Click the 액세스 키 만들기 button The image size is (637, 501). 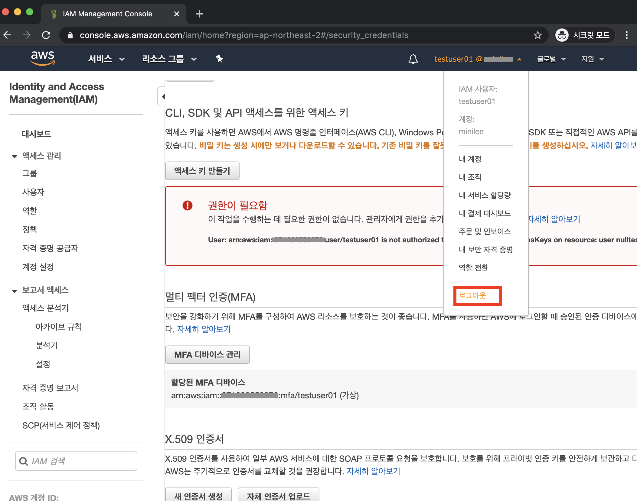coord(202,171)
